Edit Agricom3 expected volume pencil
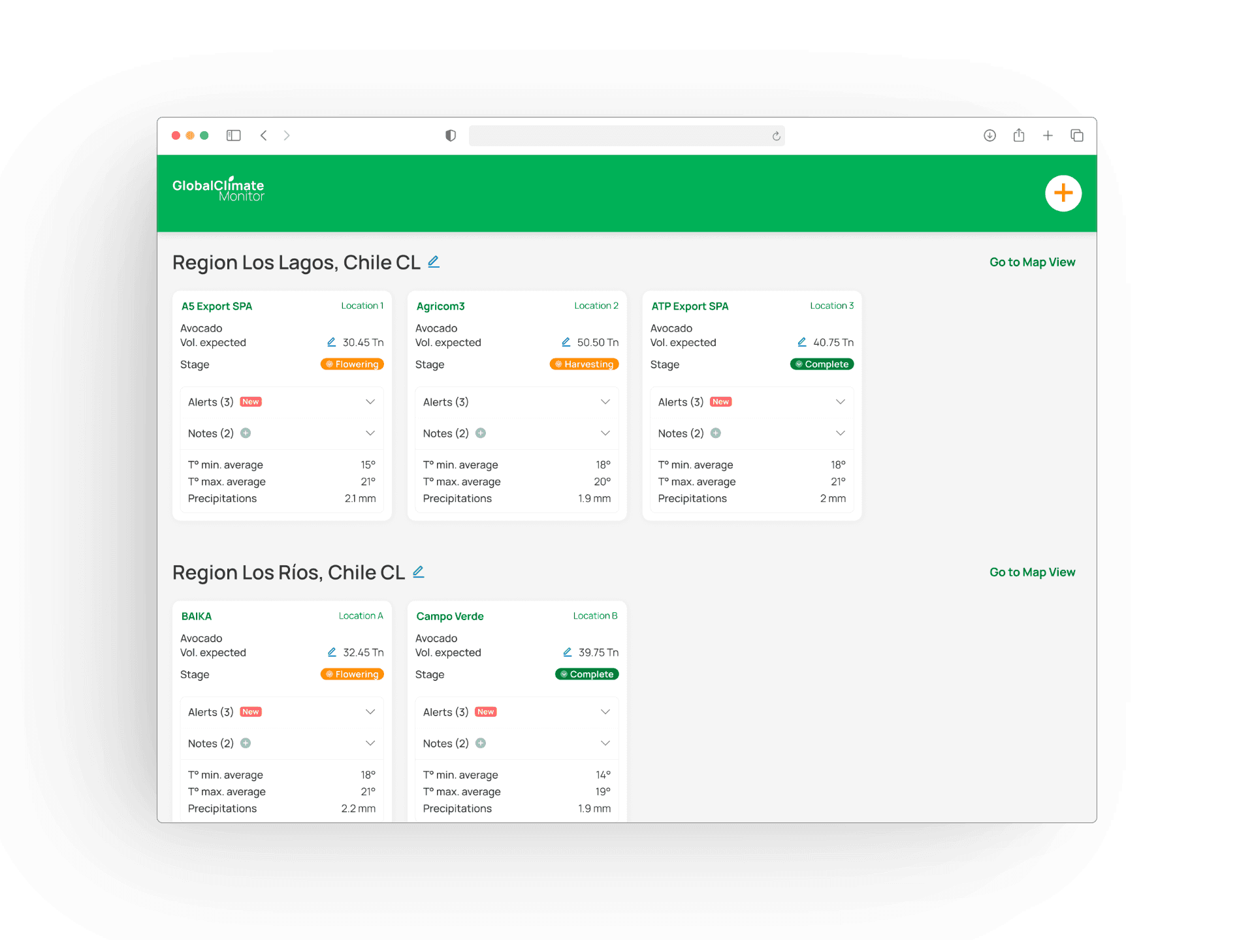 pyautogui.click(x=566, y=342)
